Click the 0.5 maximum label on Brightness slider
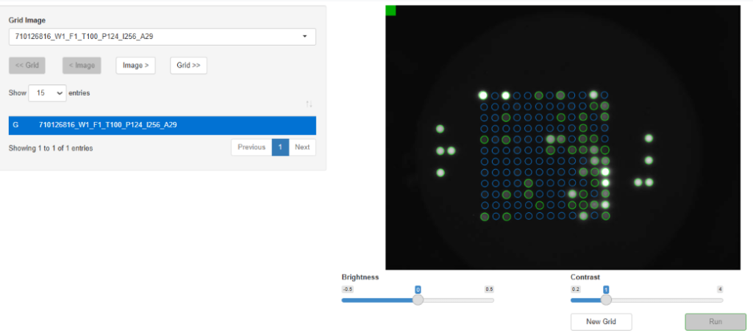This screenshot has height=335, width=753. click(x=489, y=289)
